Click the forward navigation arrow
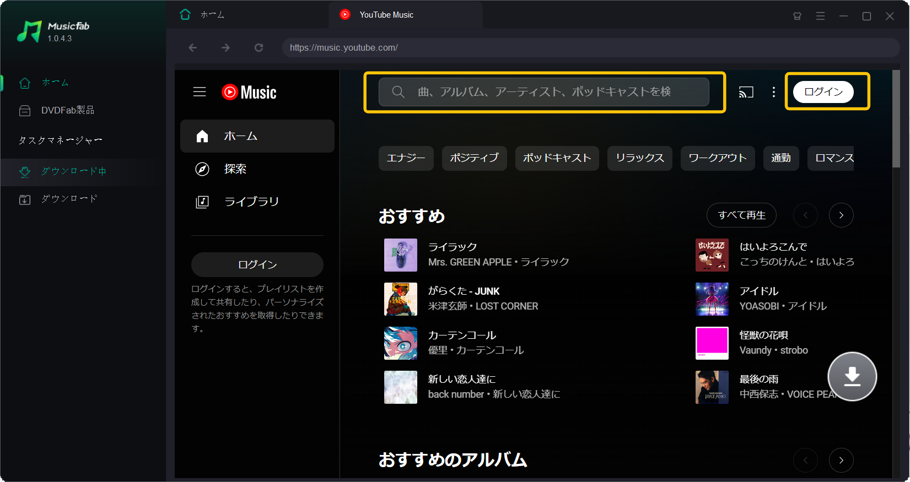 tap(225, 48)
